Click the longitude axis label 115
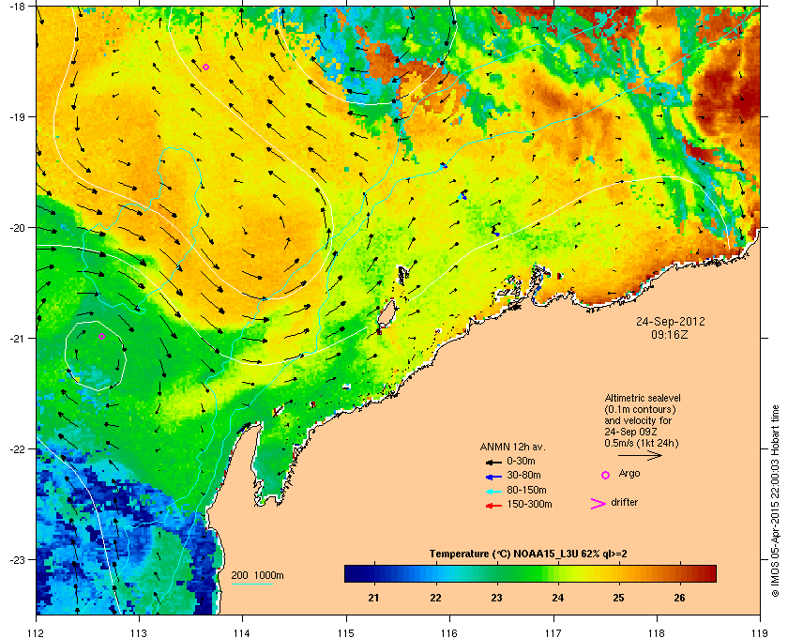 point(346,632)
